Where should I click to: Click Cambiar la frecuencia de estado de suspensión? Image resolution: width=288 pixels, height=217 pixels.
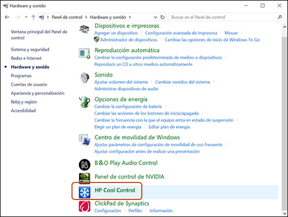point(164,120)
